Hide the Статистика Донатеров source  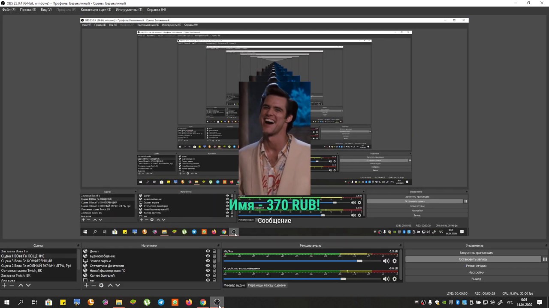[x=208, y=266]
